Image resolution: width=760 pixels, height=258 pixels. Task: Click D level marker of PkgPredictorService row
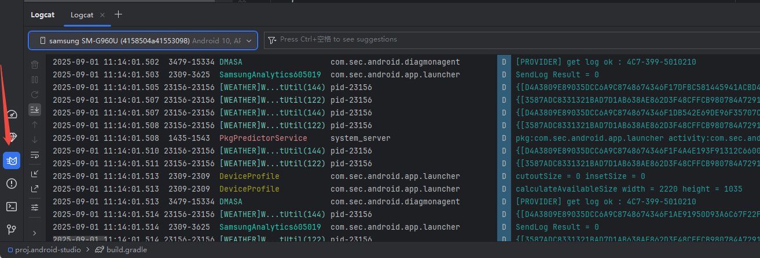point(504,139)
